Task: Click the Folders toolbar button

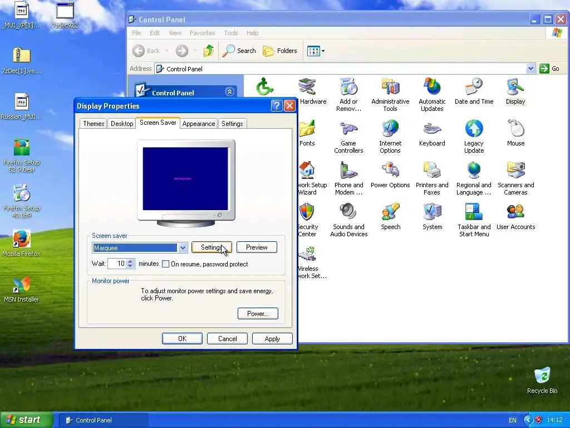Action: [280, 51]
